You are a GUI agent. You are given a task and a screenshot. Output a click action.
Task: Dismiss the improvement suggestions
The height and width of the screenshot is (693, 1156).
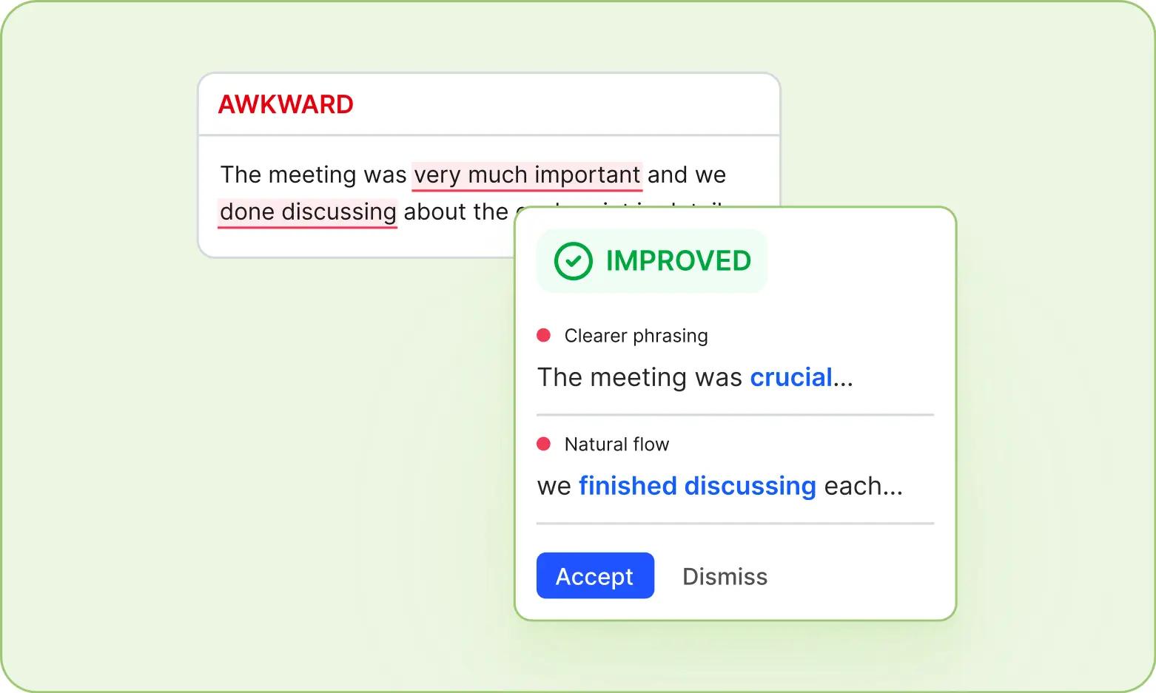point(725,576)
